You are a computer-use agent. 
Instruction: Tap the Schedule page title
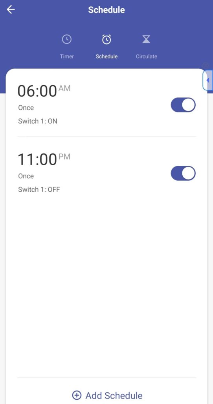[106, 10]
